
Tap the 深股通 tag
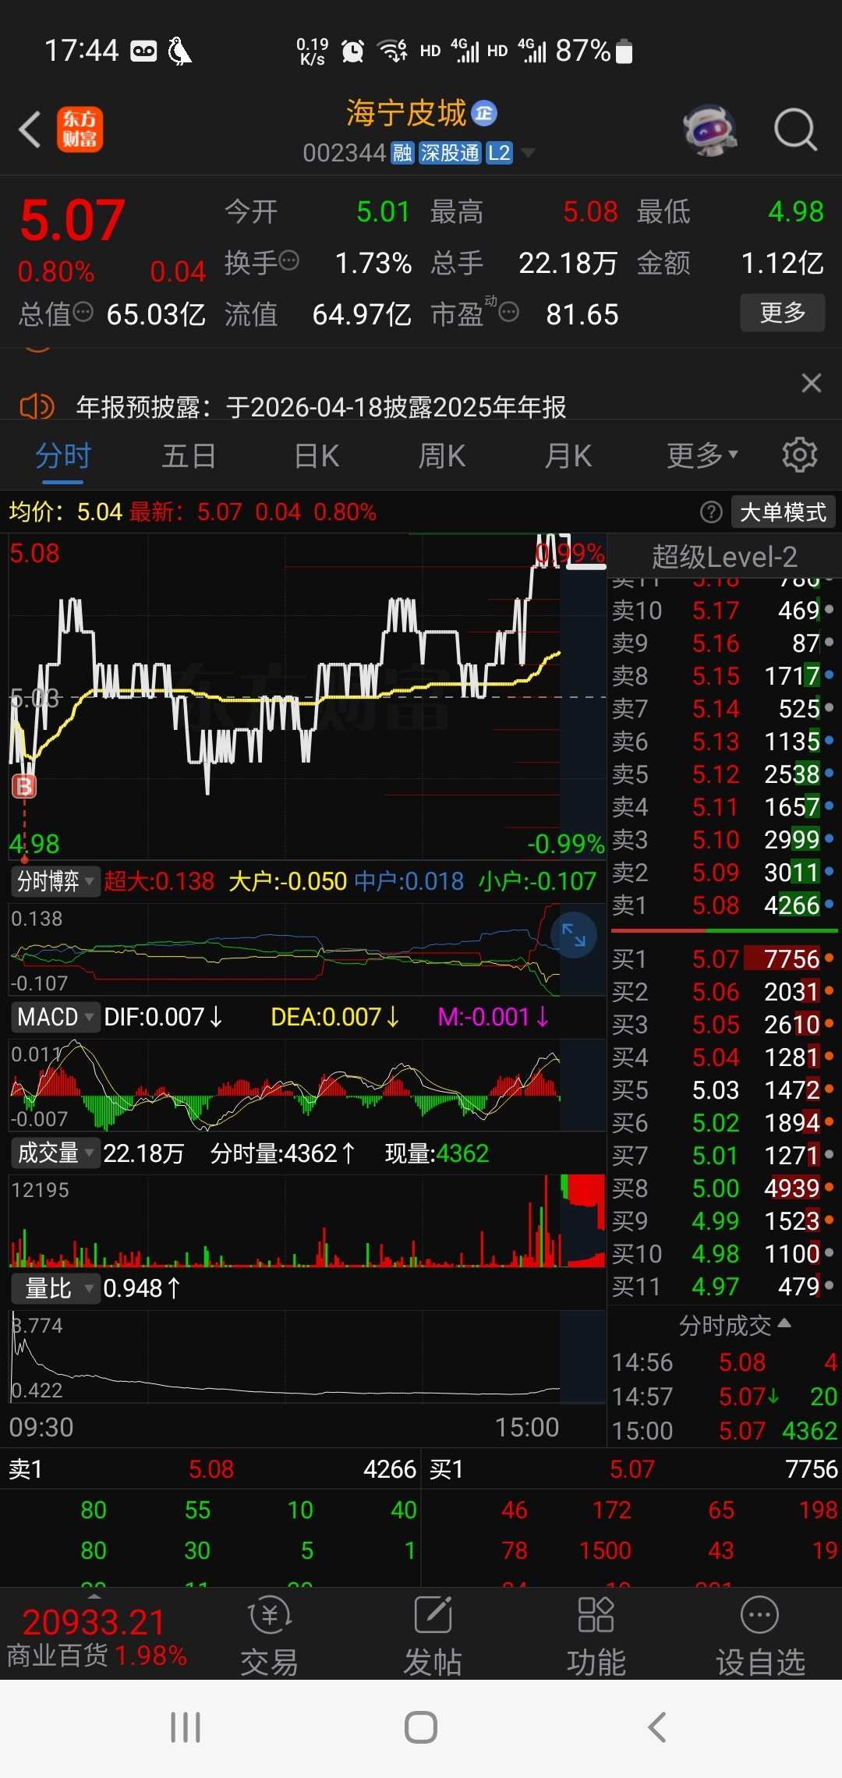coord(449,153)
